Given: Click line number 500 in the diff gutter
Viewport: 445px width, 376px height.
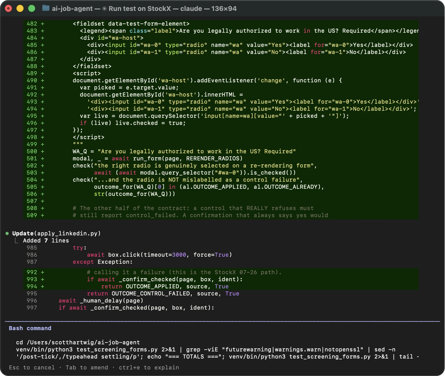Looking at the screenshot, I should pyautogui.click(x=32, y=151).
